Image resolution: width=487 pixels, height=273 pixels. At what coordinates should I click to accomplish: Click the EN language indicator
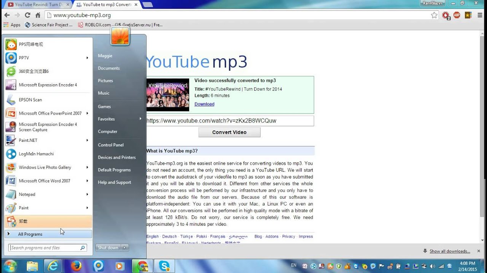[x=294, y=265]
